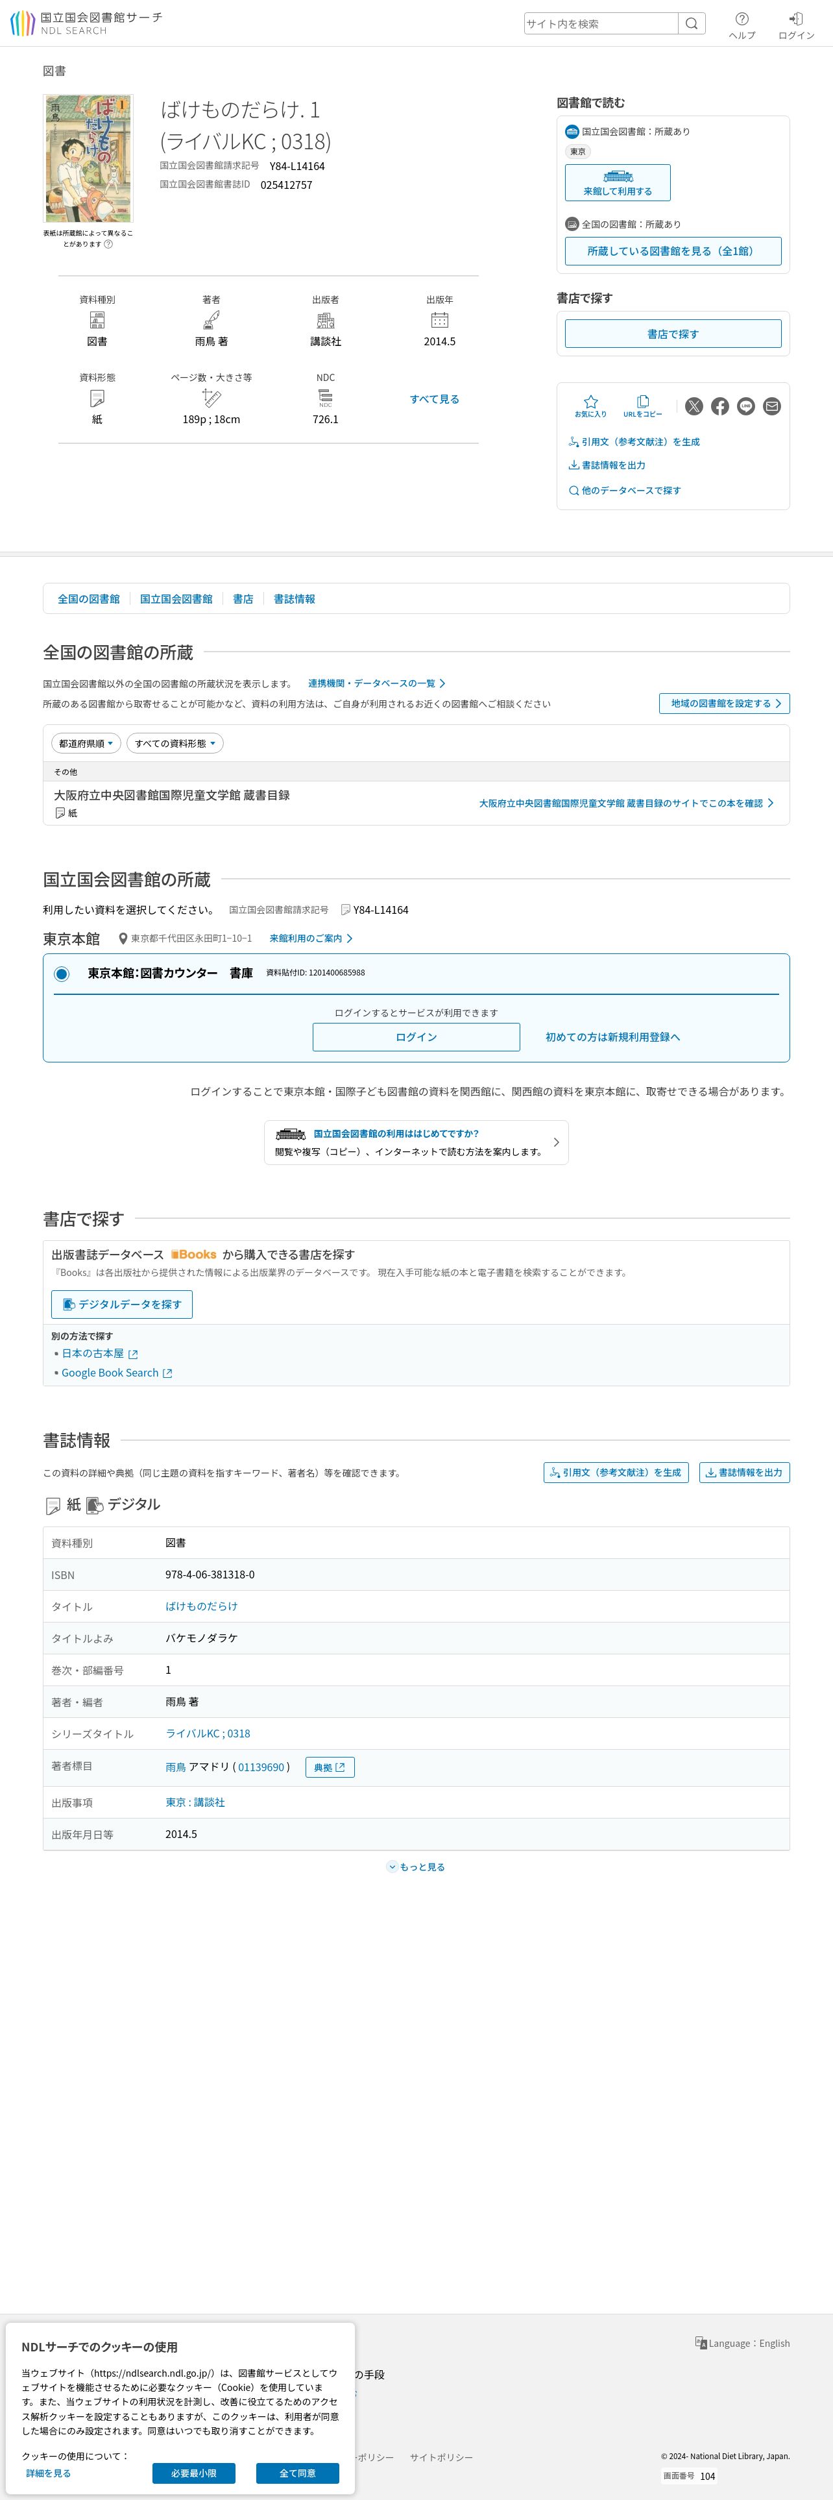This screenshot has height=2500, width=833.
Task: Click 引用文を生成 button in 書誌情報 section
Action: (x=616, y=1472)
